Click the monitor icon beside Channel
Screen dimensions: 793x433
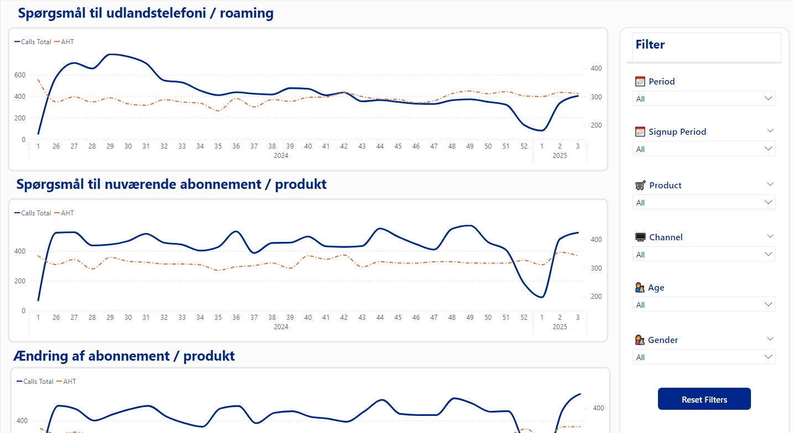[x=640, y=237]
